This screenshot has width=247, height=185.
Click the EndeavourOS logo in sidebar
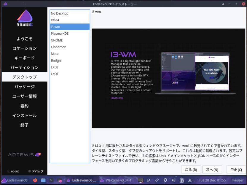pyautogui.click(x=25, y=18)
